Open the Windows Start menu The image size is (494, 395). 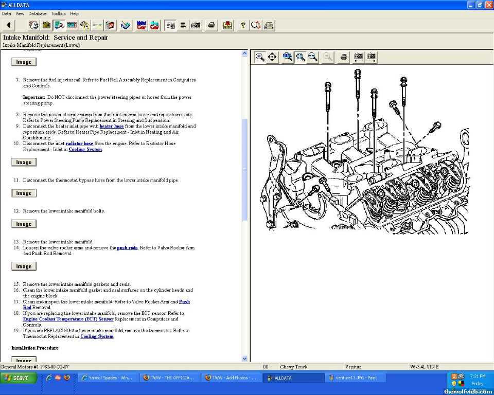point(19,378)
